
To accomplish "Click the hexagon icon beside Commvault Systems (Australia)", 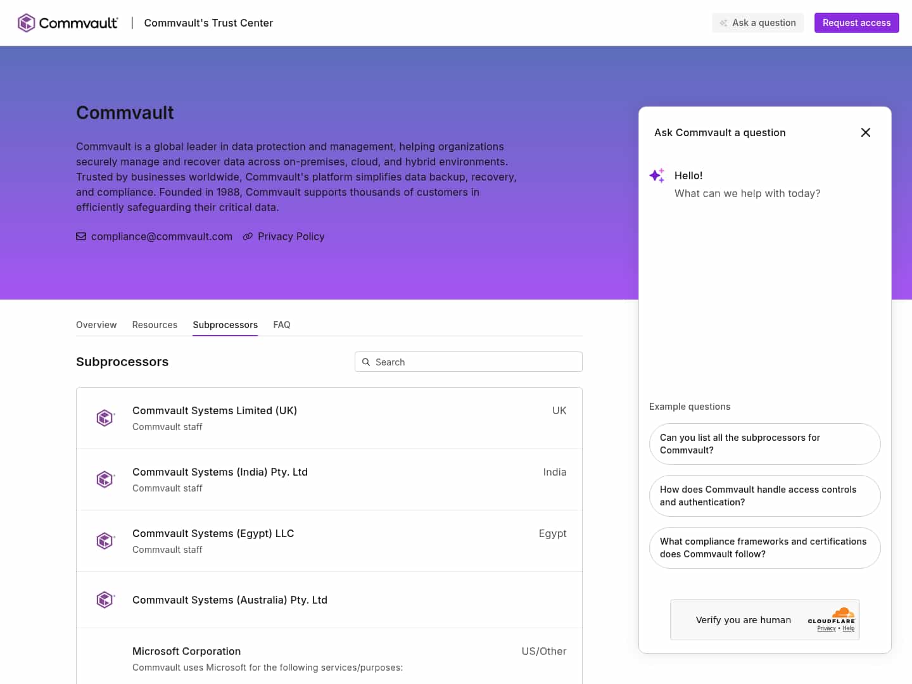I will click(x=105, y=599).
